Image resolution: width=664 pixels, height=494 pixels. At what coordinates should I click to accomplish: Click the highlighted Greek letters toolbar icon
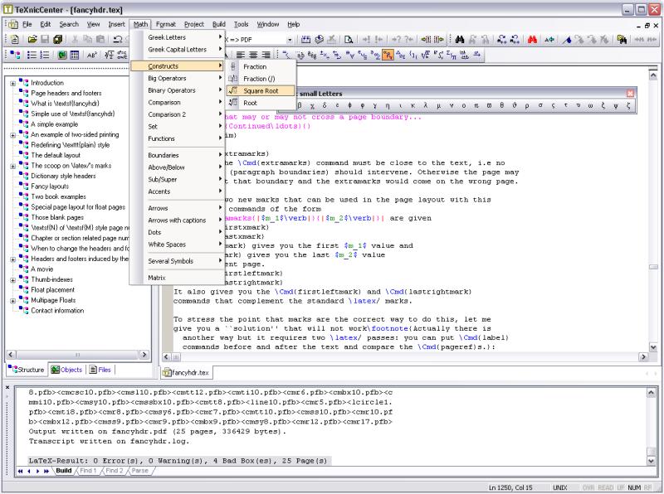point(388,55)
